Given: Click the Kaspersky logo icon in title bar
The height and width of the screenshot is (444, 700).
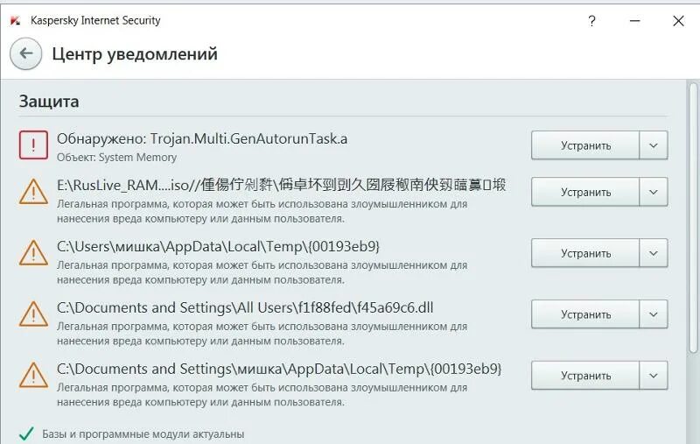Looking at the screenshot, I should (x=16, y=20).
